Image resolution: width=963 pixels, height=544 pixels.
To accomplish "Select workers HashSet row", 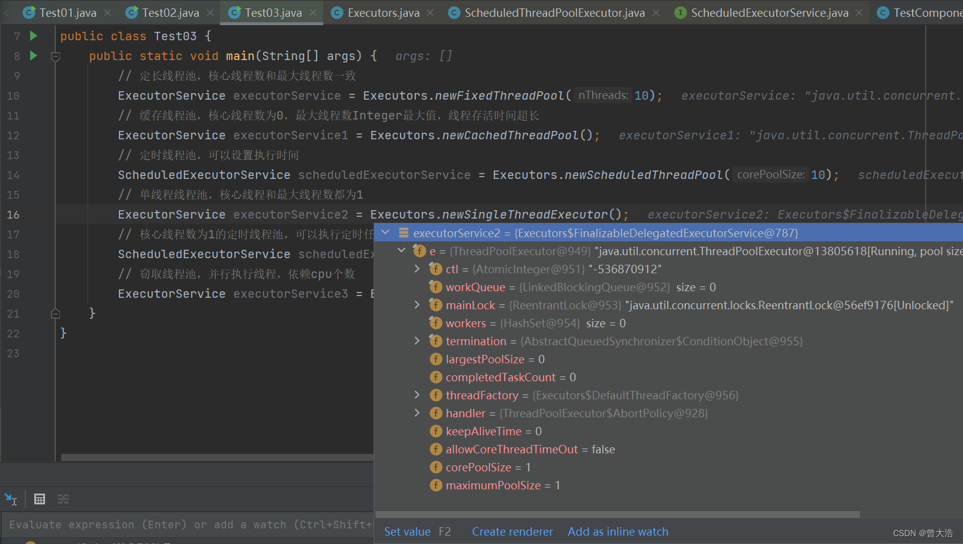I will pyautogui.click(x=668, y=323).
